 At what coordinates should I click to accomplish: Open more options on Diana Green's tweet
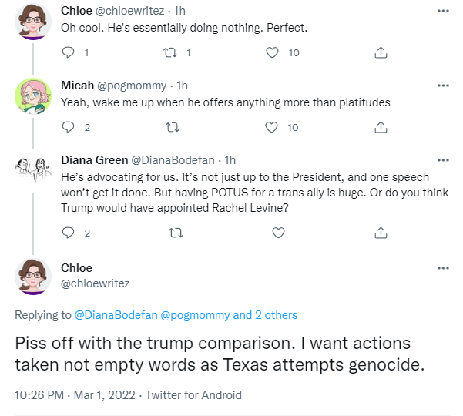[x=443, y=160]
